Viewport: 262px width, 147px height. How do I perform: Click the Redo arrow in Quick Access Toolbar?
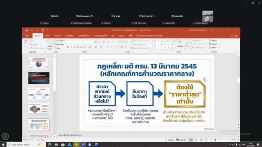(x=38, y=30)
